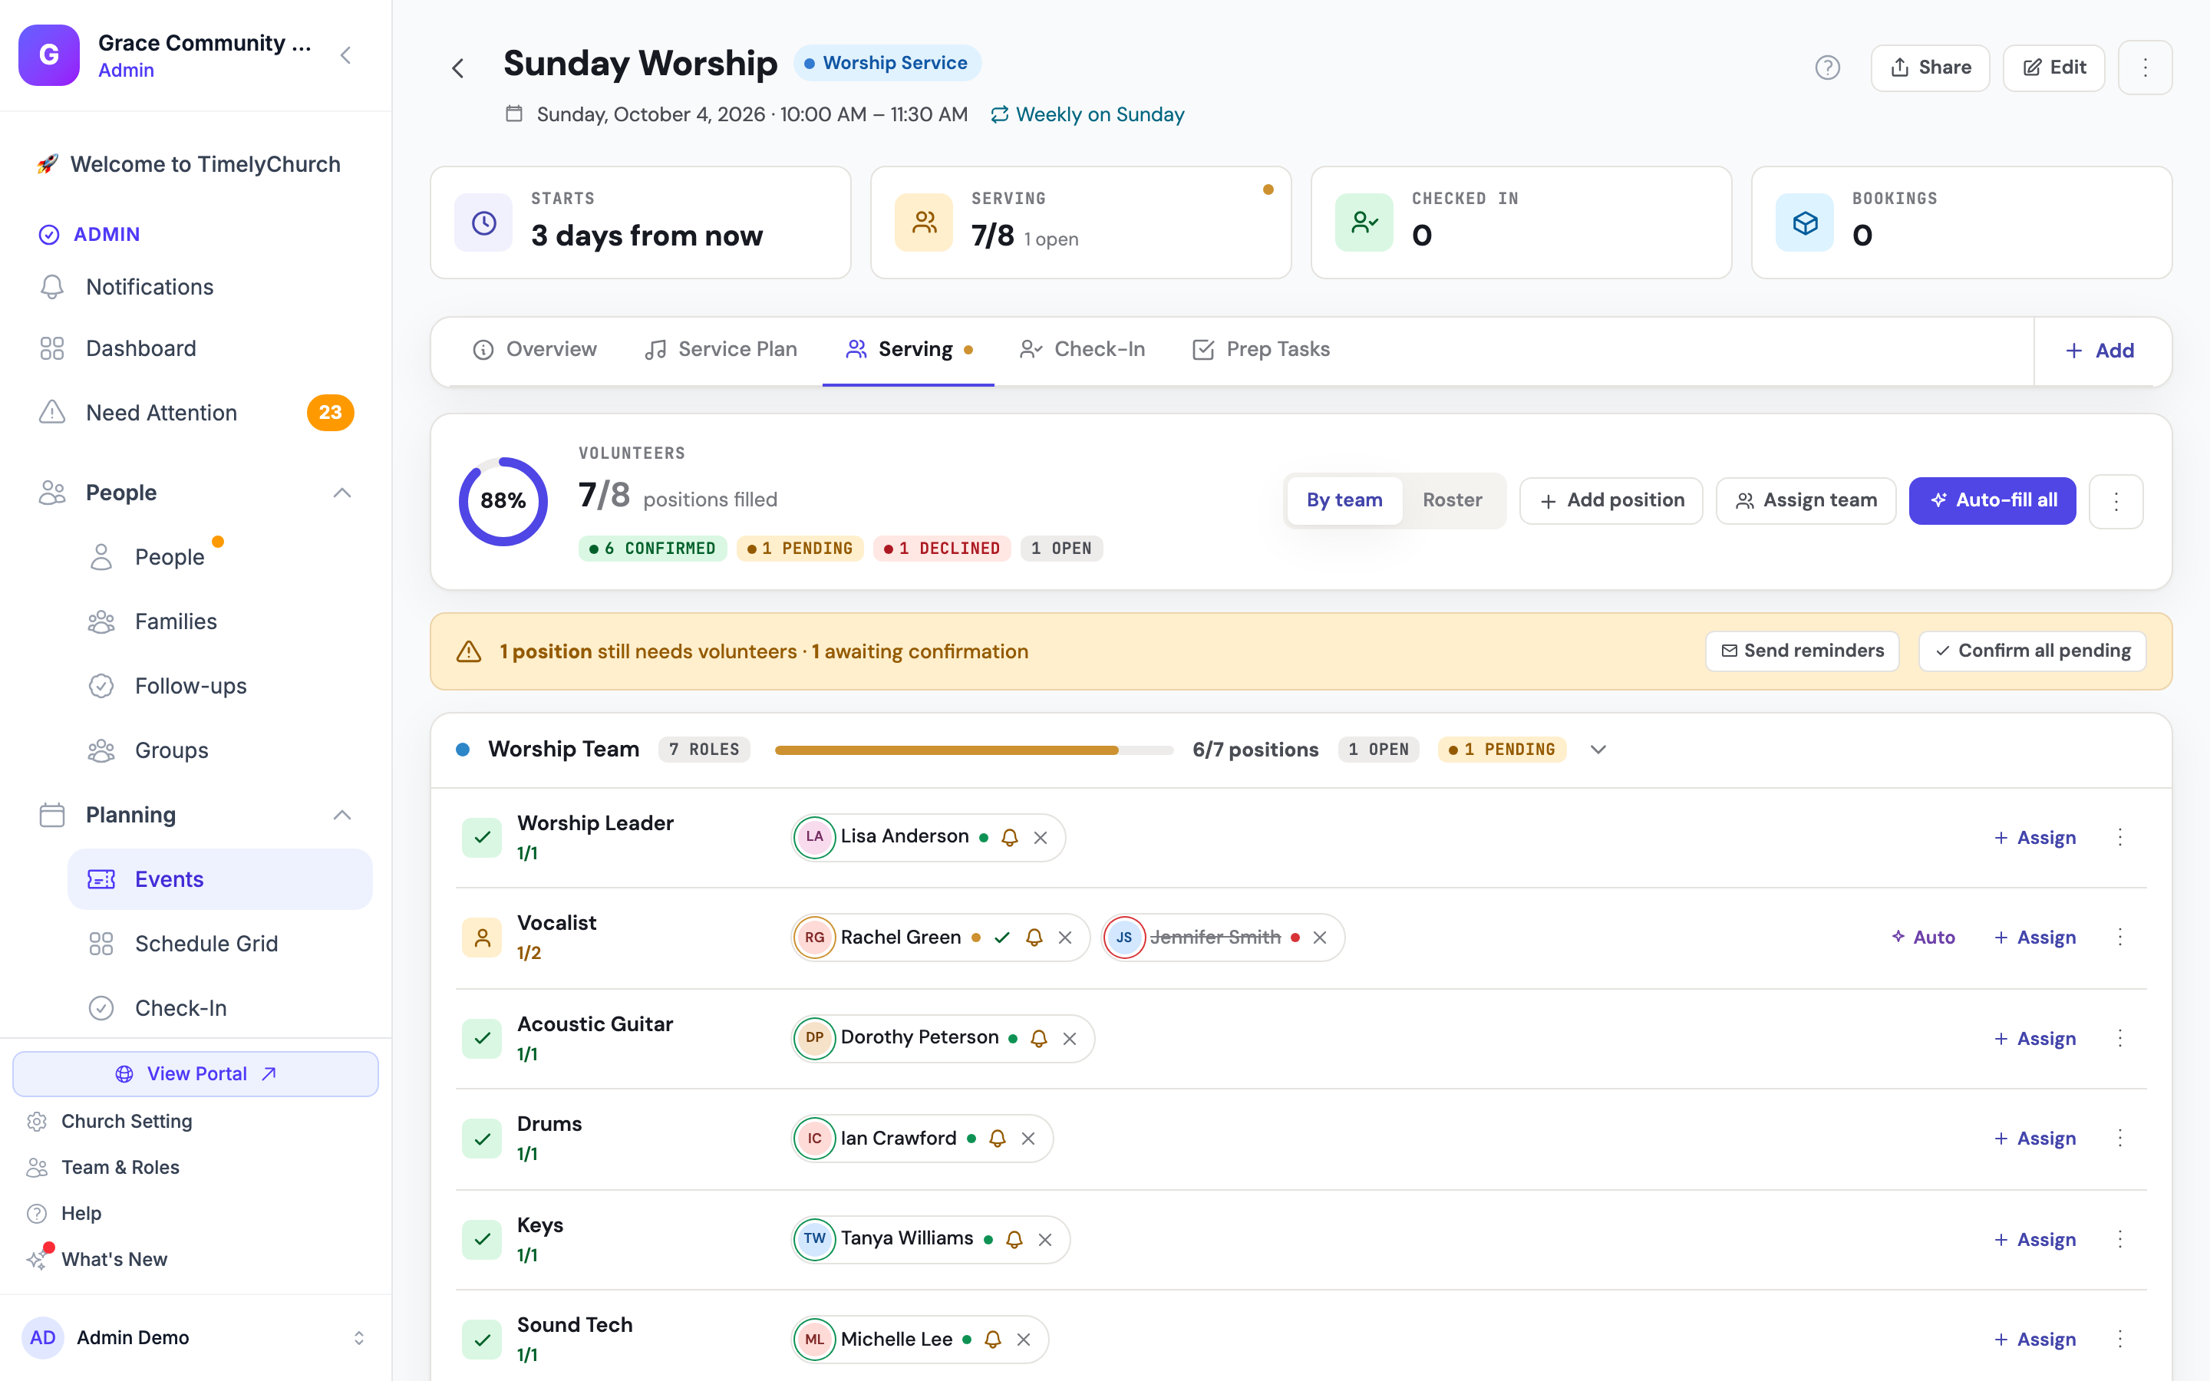Open View Portal link
Image resolution: width=2210 pixels, height=1381 pixels.
coord(196,1074)
